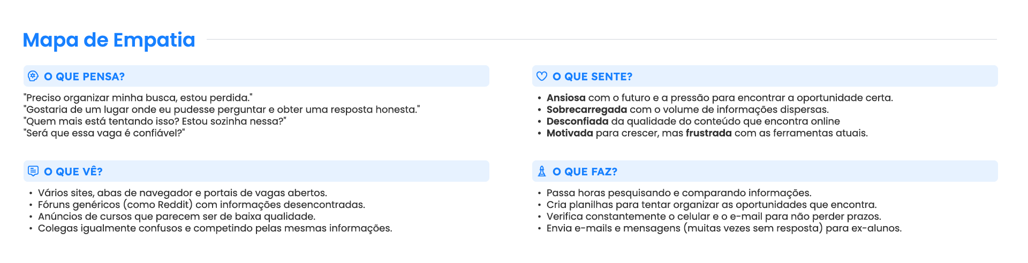1028x263 pixels.
Task: Click the line mentioning Reddit forums
Action: (201, 205)
